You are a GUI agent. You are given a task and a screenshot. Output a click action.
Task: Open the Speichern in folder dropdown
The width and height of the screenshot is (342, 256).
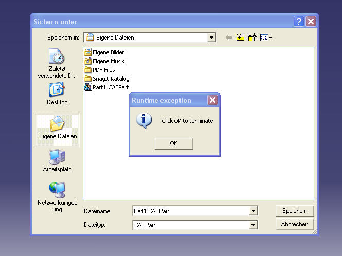pyautogui.click(x=211, y=38)
